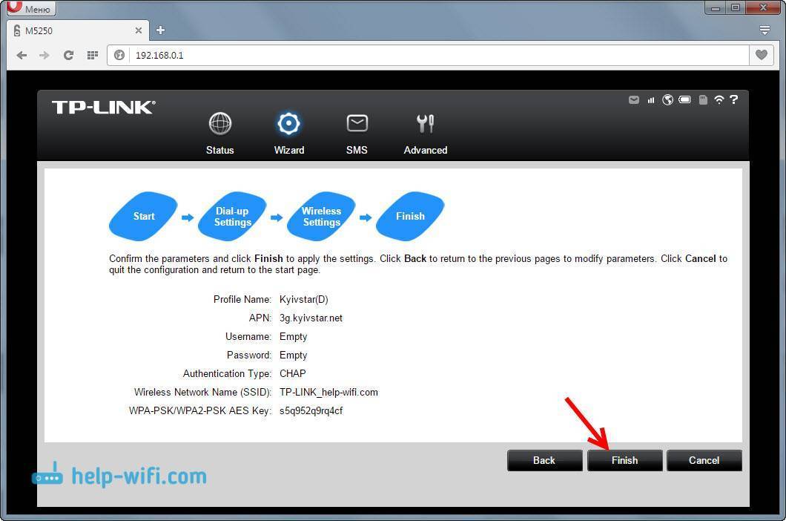The height and width of the screenshot is (521, 786).
Task: Click the WPA-PSK/WPA2-PSK AES Key label
Action: [200, 410]
